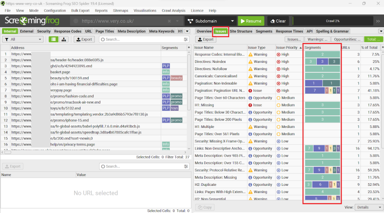Image resolution: width=384 pixels, height=213 pixels.
Task: Click the URL input field for very.co.uk
Action: pyautogui.click(x=122, y=21)
